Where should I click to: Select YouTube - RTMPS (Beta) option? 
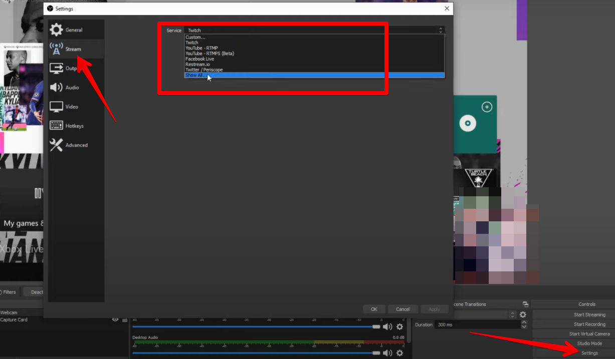tap(314, 54)
